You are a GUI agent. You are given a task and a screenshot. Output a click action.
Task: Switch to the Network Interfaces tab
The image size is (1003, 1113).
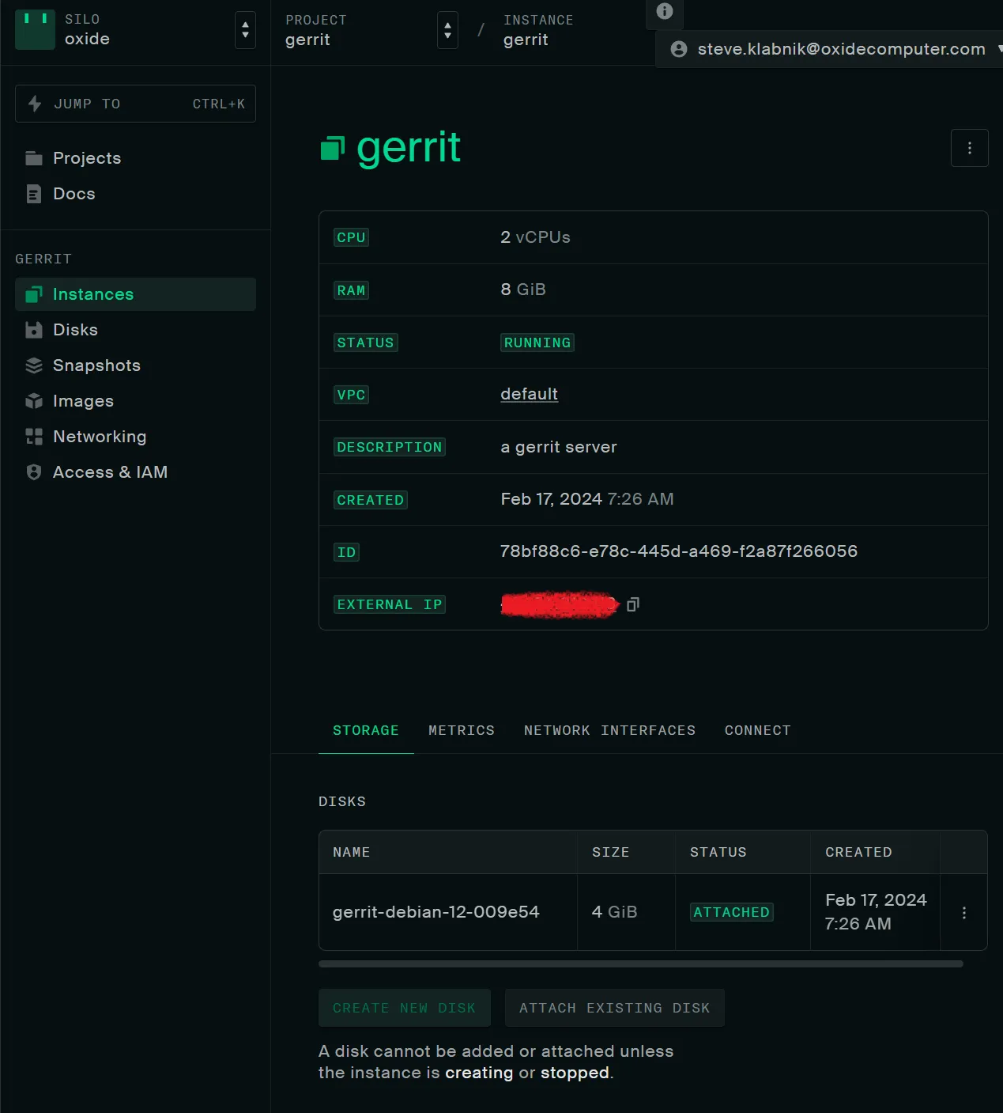609,730
